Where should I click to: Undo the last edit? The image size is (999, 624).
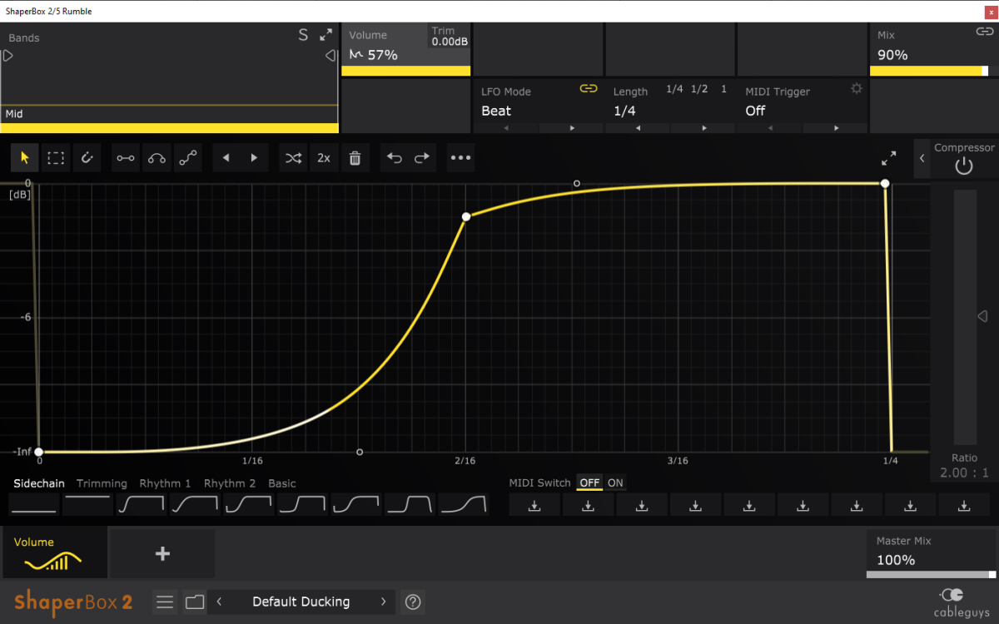[x=395, y=157]
